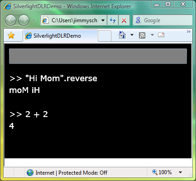Click the Refresh page icon
The height and width of the screenshot is (181, 196).
(x=113, y=20)
